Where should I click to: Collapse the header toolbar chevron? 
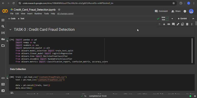[193, 19]
